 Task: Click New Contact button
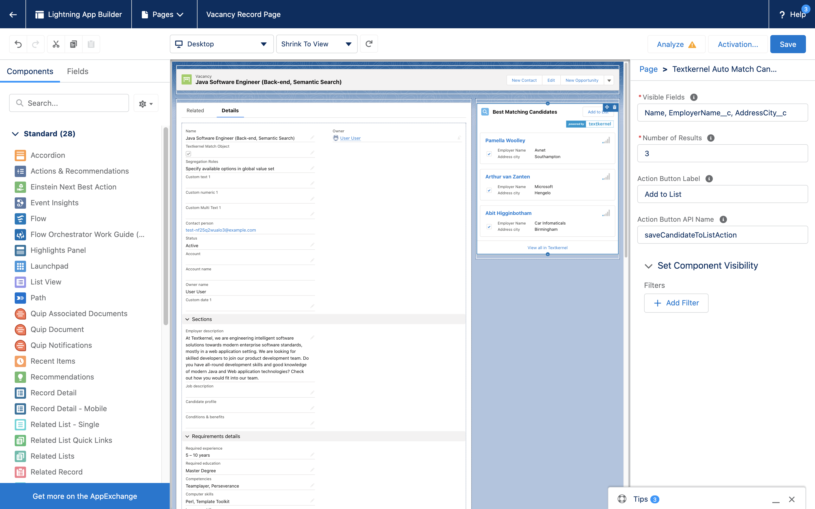coord(524,80)
